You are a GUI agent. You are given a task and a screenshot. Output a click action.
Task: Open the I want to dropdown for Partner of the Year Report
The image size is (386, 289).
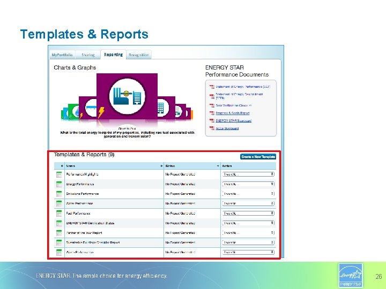[x=248, y=233]
